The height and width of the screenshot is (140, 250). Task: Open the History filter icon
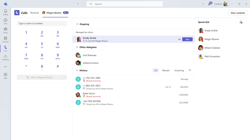pyautogui.click(x=190, y=70)
